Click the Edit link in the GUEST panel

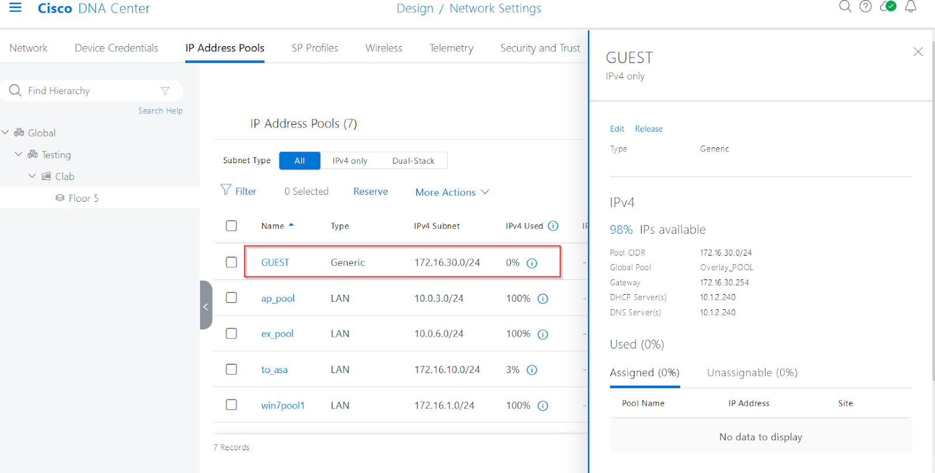pyautogui.click(x=617, y=129)
